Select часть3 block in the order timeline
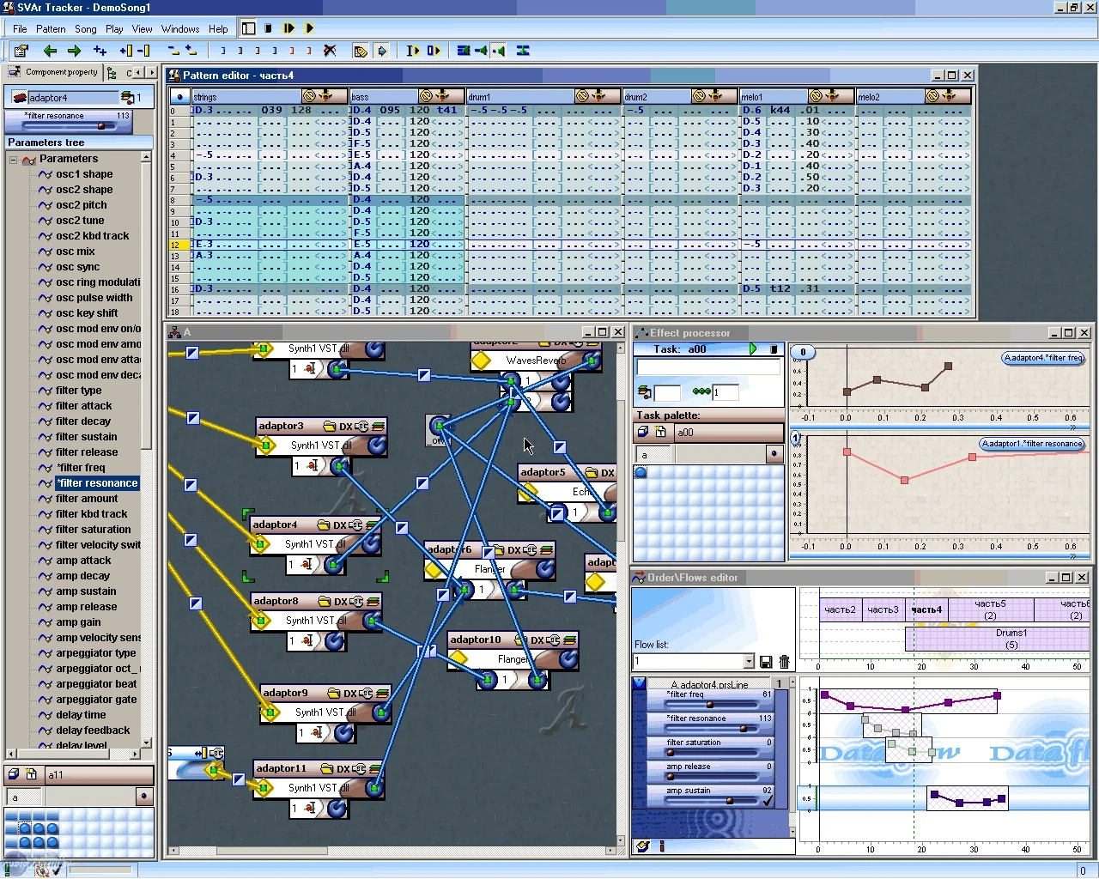The width and height of the screenshot is (1099, 879). (883, 609)
